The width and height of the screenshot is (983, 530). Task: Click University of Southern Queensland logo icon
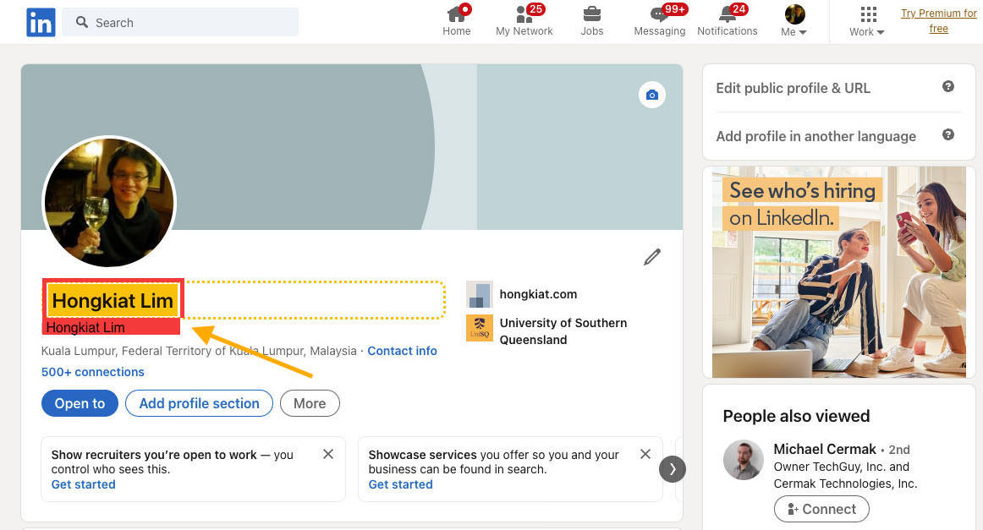coord(480,328)
